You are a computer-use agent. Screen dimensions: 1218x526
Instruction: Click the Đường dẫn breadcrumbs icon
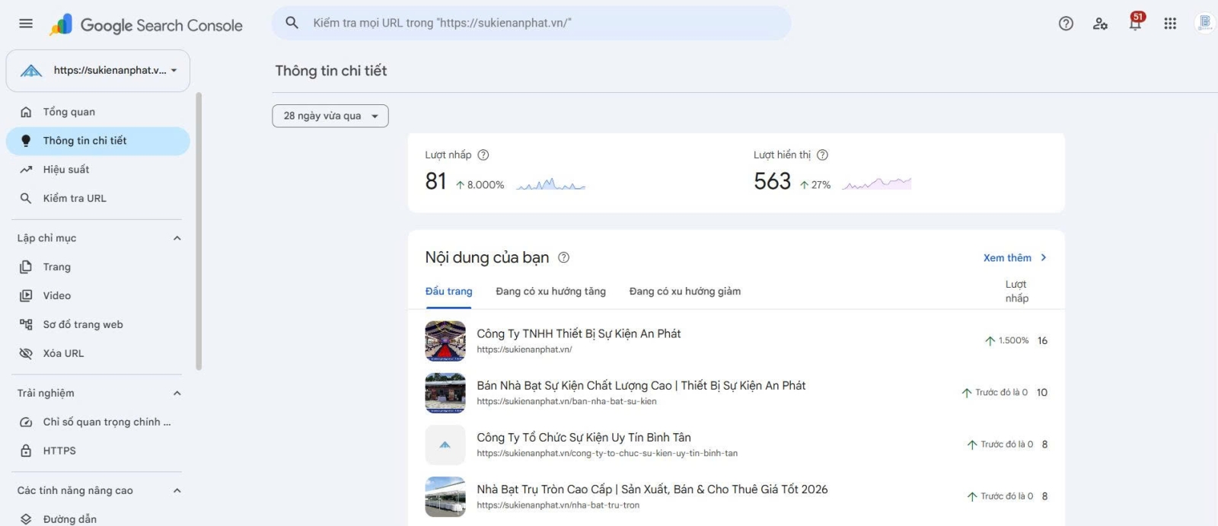26,519
